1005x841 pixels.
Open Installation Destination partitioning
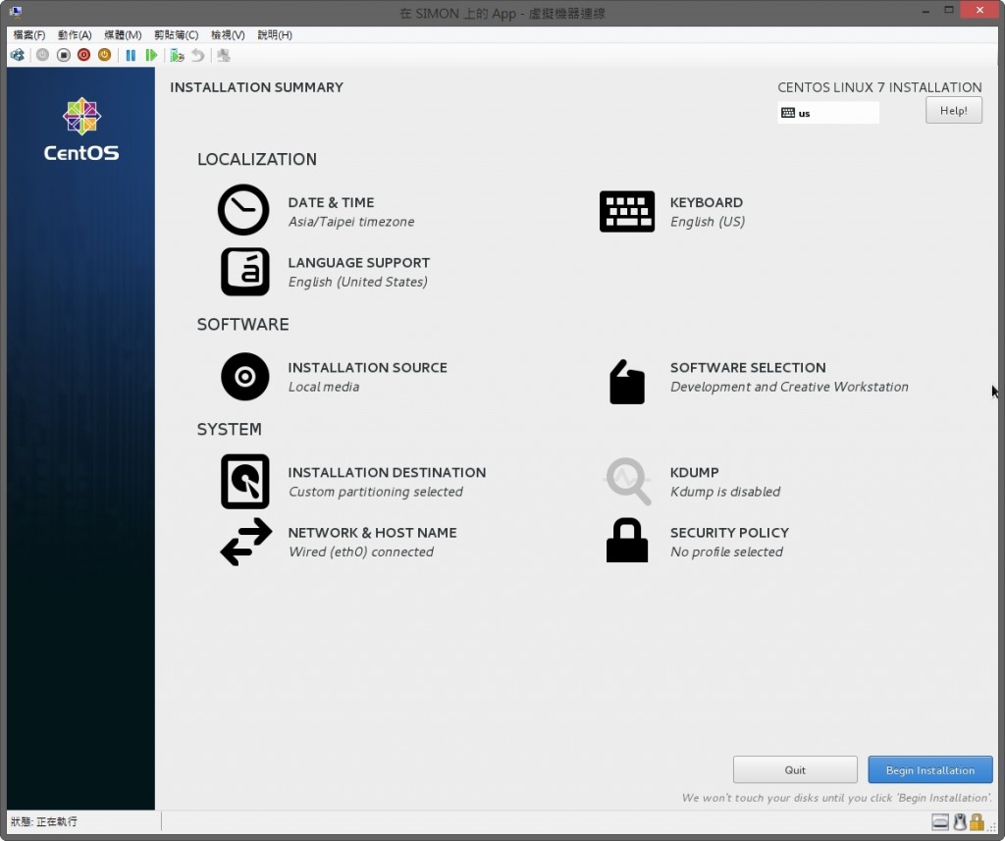352,482
